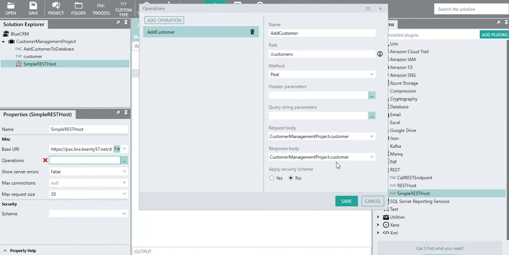
Task: Select the customer type in Solution Explorer
Action: click(33, 57)
